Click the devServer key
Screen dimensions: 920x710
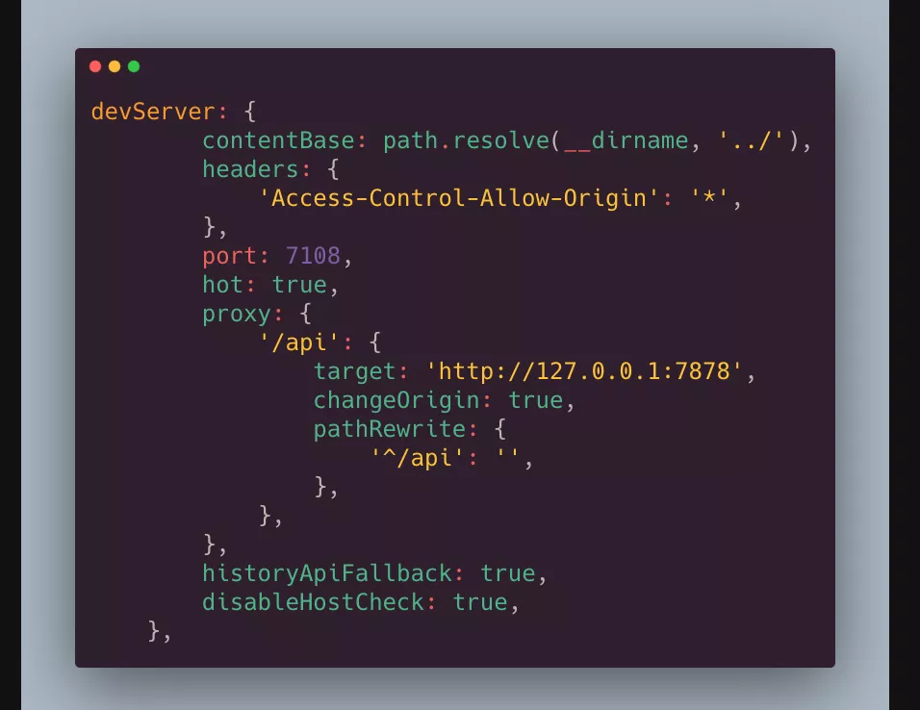(153, 112)
